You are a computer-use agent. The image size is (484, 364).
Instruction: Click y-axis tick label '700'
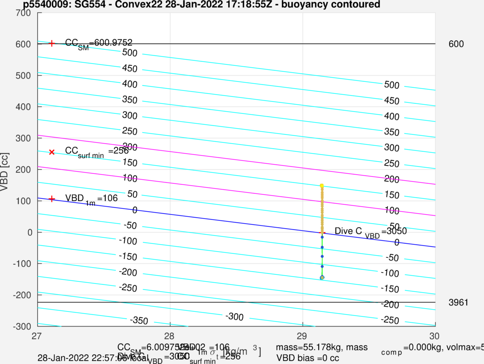coord(23,13)
